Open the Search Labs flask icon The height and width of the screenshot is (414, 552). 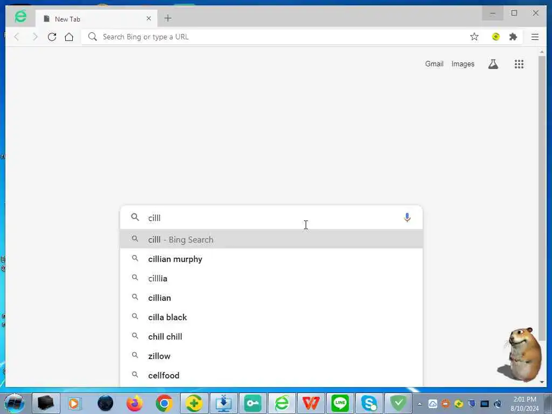[x=493, y=64]
